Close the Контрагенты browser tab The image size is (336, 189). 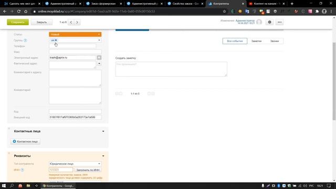pyautogui.click(x=243, y=4)
